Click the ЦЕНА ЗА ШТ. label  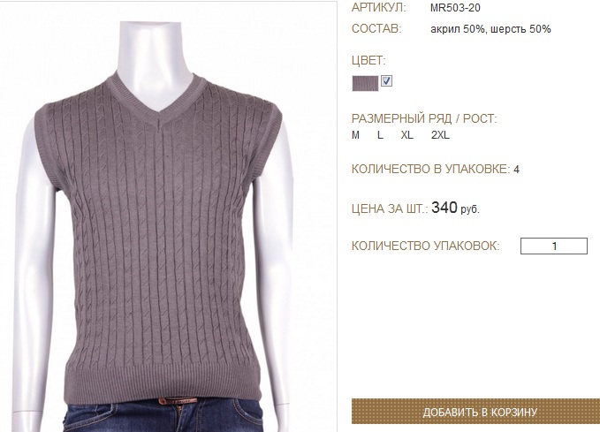(390, 208)
